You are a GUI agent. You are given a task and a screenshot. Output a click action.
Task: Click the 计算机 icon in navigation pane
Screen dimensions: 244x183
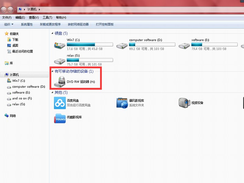pyautogui.click(x=6, y=75)
